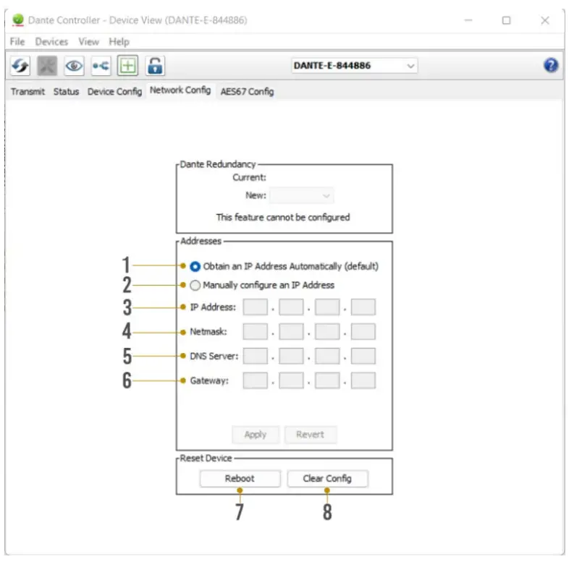The width and height of the screenshot is (574, 567).
Task: Open the Devices menu
Action: (x=51, y=42)
